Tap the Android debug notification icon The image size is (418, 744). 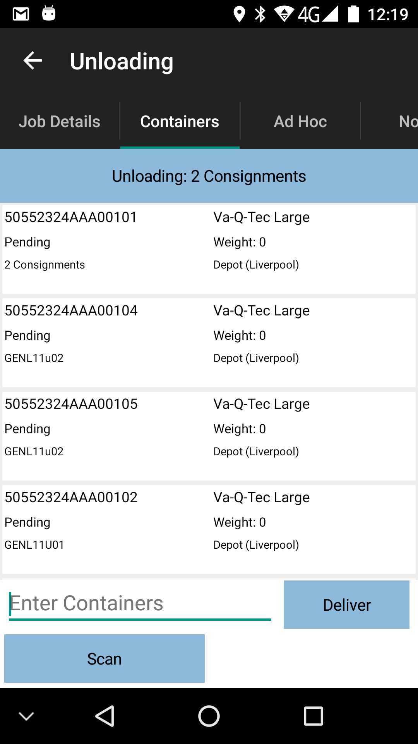pyautogui.click(x=49, y=13)
